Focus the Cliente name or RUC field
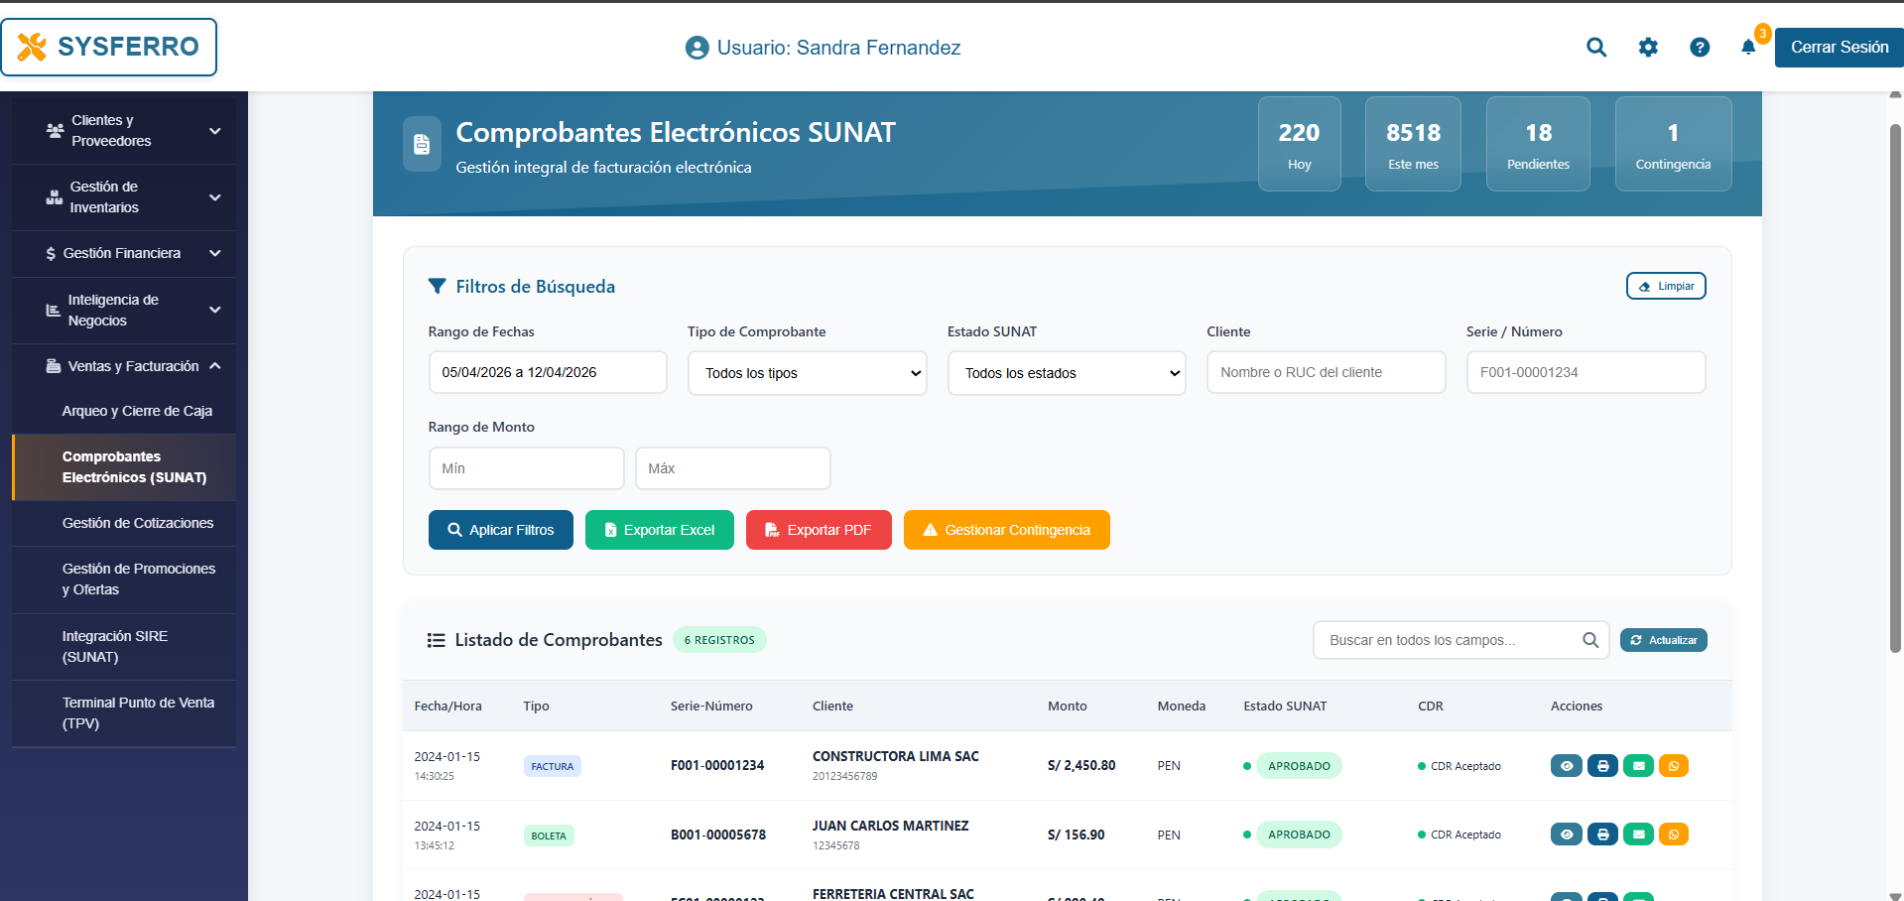The height and width of the screenshot is (901, 1904). click(1327, 372)
